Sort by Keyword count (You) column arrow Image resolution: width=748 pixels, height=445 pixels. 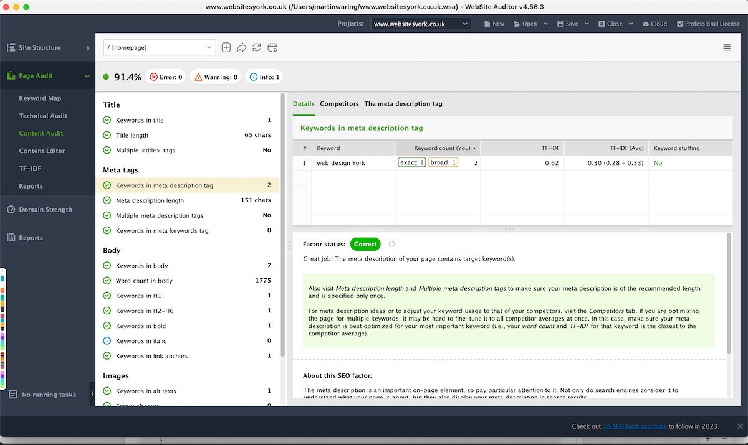[474, 148]
